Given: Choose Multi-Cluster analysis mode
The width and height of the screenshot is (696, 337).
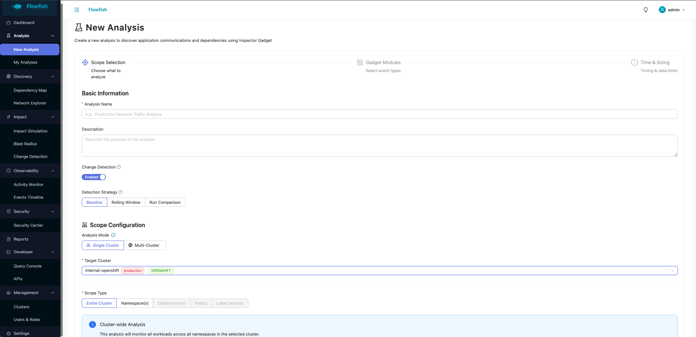Looking at the screenshot, I should pos(145,245).
